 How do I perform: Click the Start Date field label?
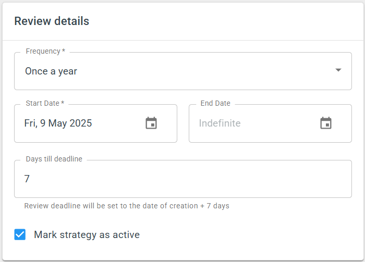pyautogui.click(x=45, y=103)
